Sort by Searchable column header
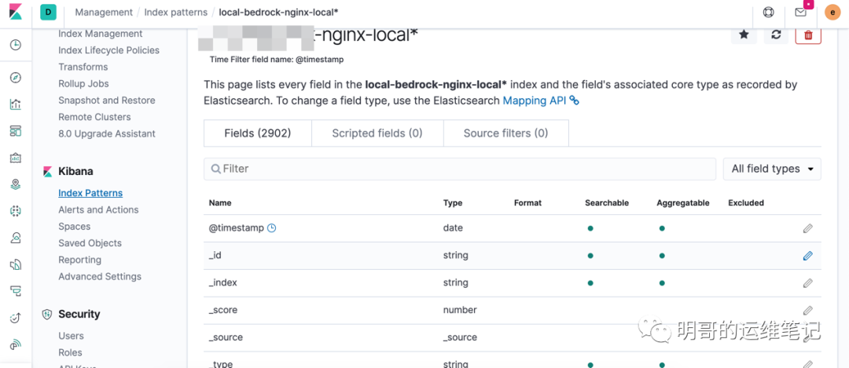Image resolution: width=849 pixels, height=368 pixels. click(607, 202)
